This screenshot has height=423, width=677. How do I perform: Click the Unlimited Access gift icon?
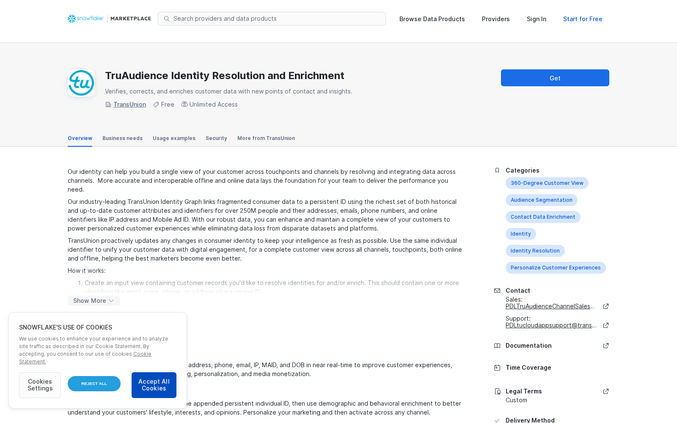(x=184, y=104)
